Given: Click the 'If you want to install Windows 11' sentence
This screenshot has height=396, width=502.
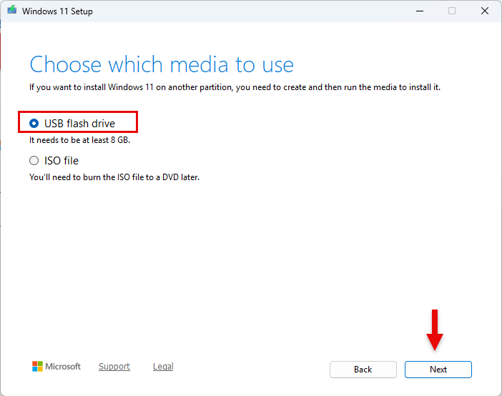Looking at the screenshot, I should click(x=235, y=87).
